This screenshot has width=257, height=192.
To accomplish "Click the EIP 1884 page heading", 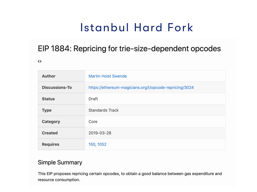I will (129, 48).
